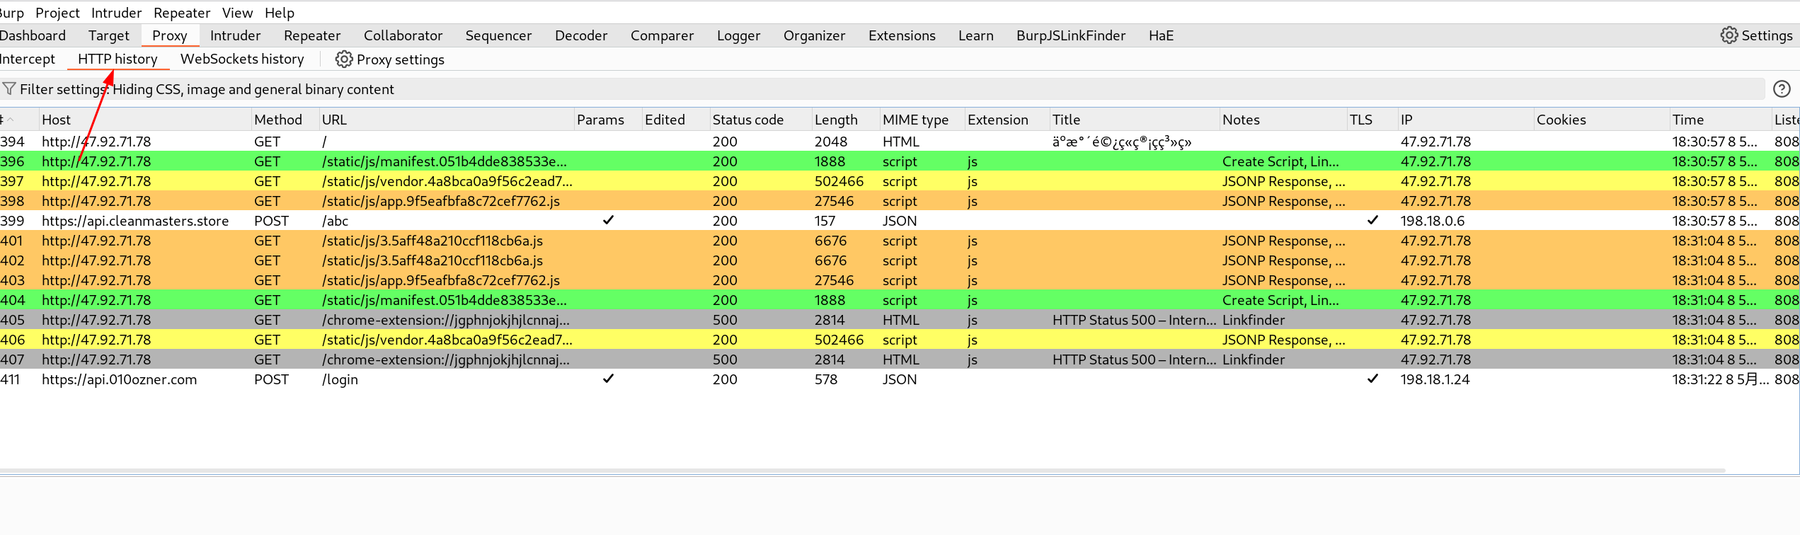Select request 397 vendor.js row
Image resolution: width=1800 pixels, height=535 pixels.
[x=899, y=181]
